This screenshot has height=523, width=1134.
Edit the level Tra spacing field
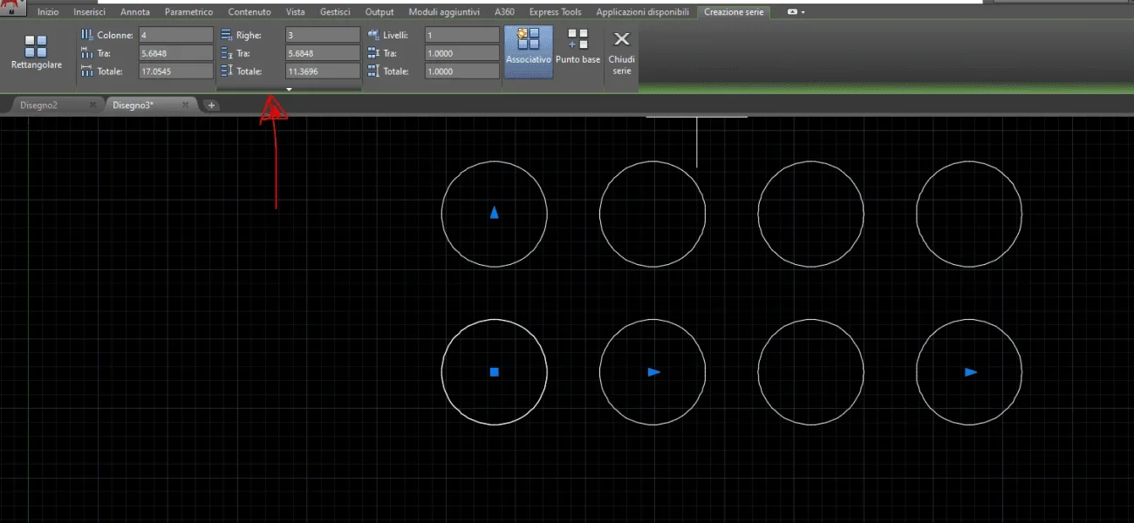point(461,53)
